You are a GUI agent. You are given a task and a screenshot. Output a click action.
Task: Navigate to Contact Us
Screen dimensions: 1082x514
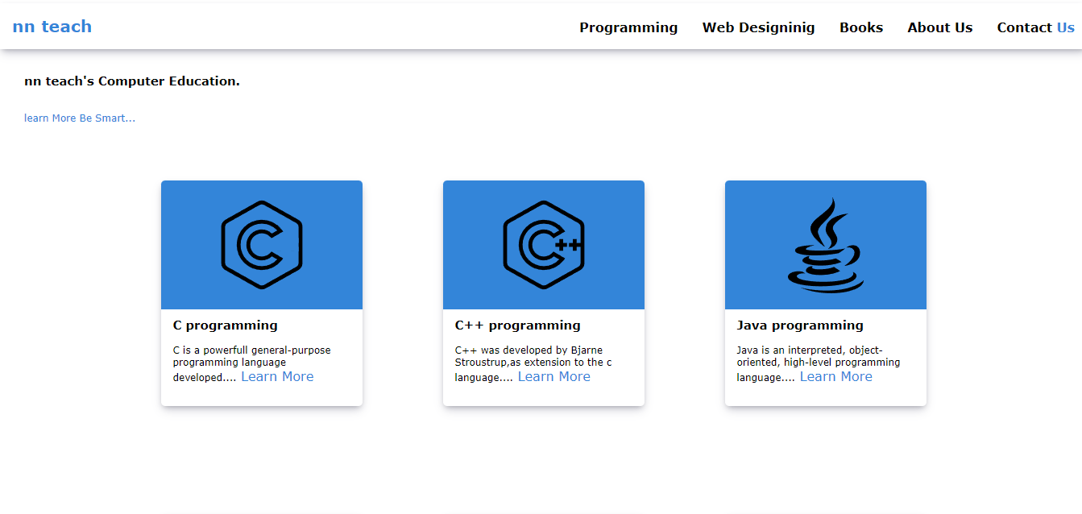(1034, 27)
